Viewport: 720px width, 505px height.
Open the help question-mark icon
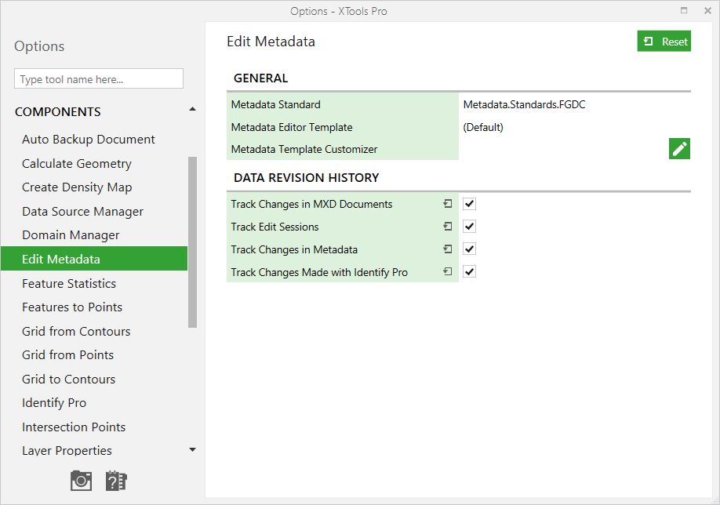tap(116, 481)
